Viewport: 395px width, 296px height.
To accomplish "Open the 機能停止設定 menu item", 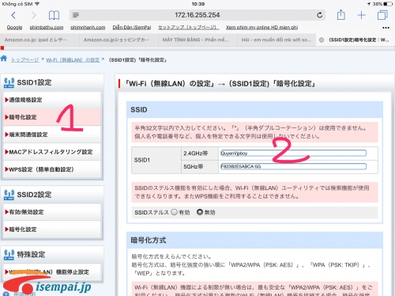I will 52,271.
